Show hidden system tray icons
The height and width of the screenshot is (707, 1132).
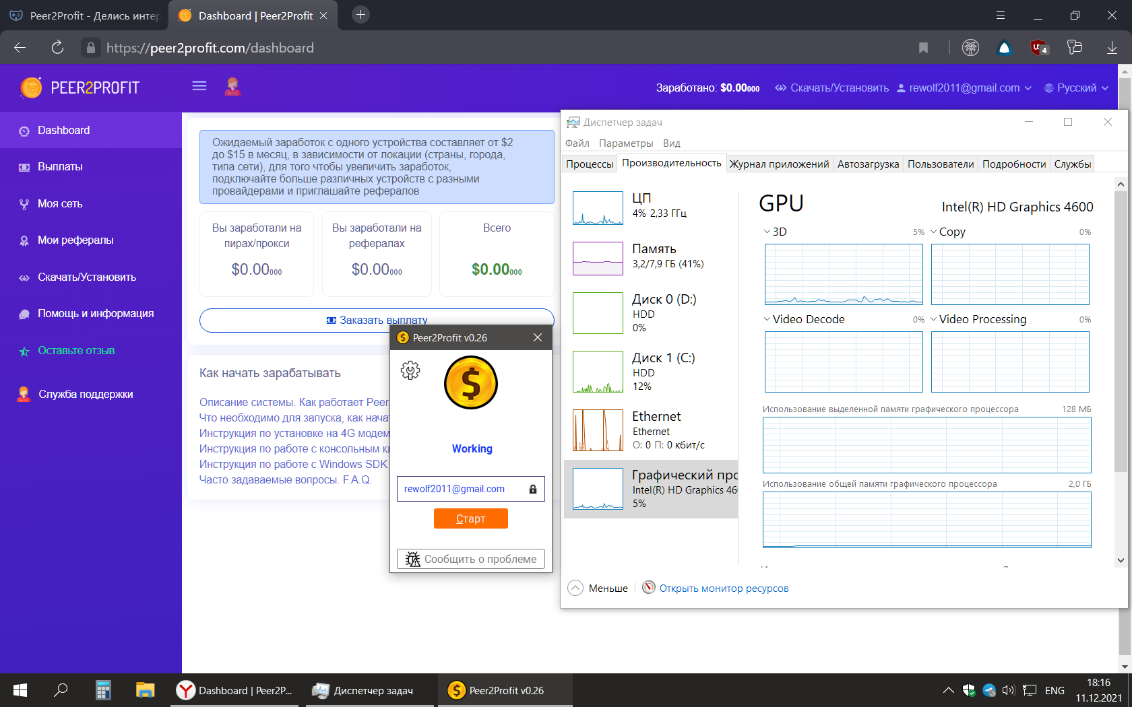point(948,690)
